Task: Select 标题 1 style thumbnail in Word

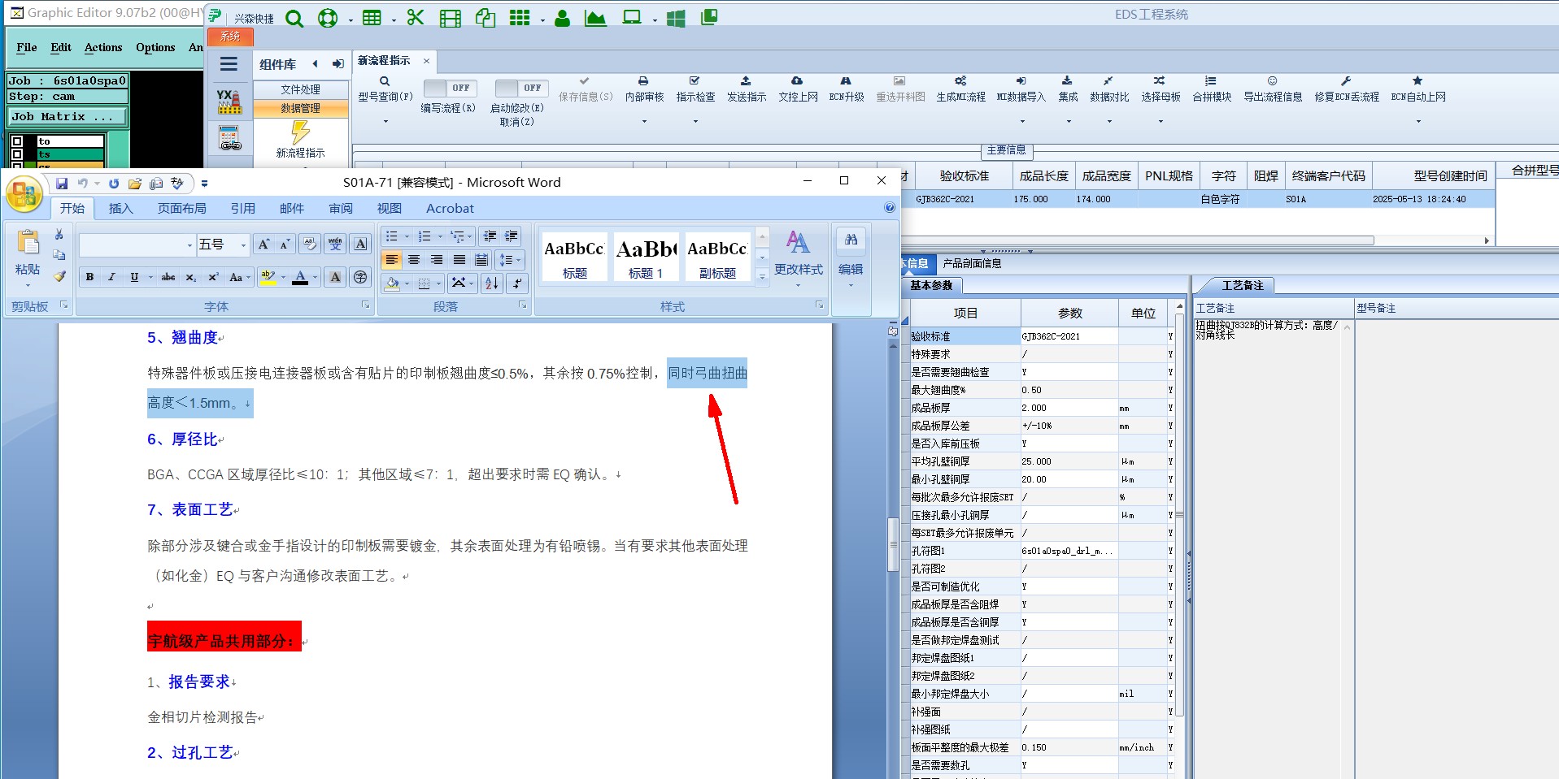Action: 646,257
